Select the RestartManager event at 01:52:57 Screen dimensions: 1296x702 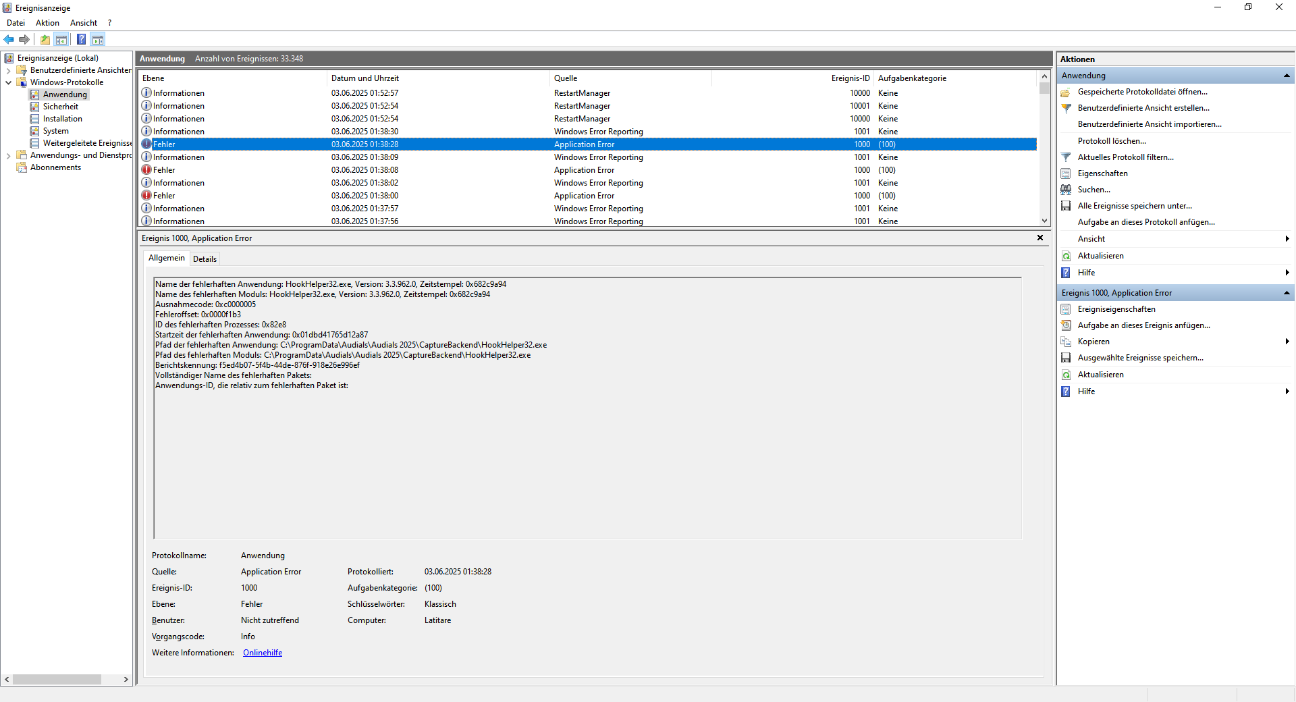pyautogui.click(x=588, y=93)
